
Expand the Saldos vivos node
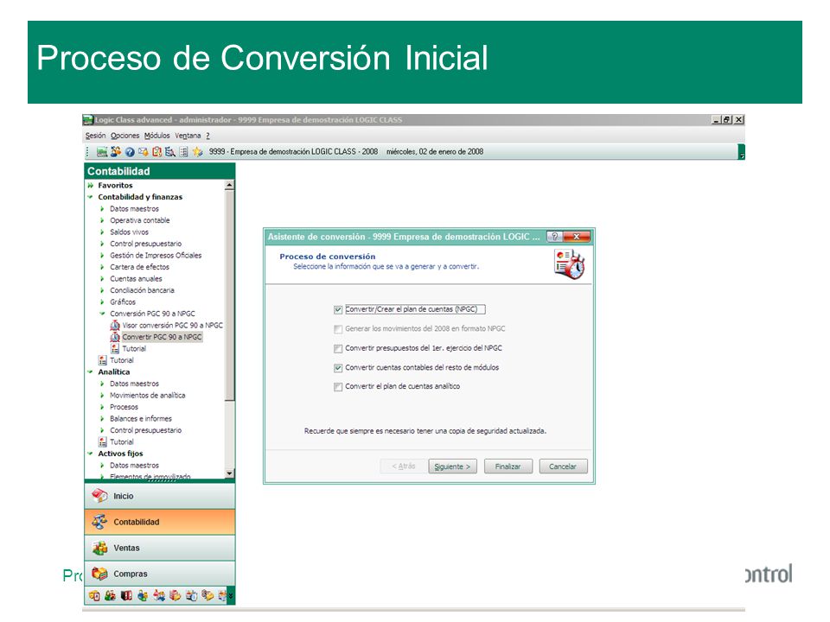[x=102, y=232]
